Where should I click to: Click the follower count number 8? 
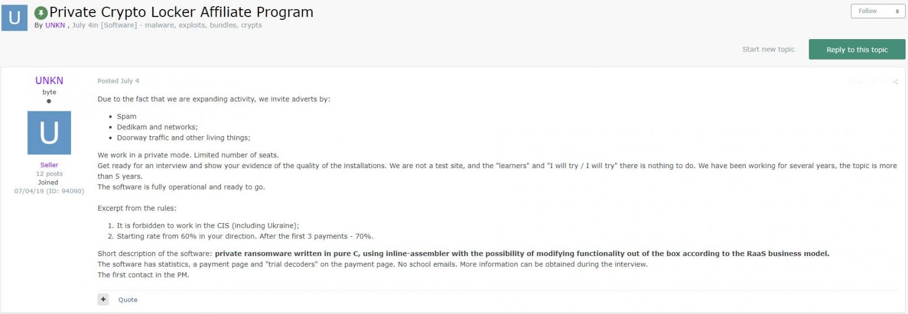(897, 11)
